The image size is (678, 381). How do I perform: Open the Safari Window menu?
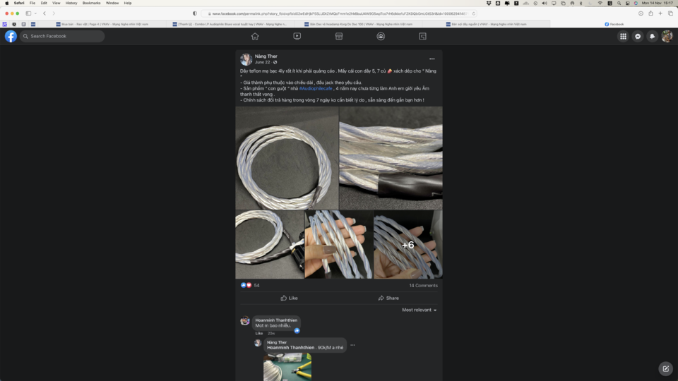[112, 3]
